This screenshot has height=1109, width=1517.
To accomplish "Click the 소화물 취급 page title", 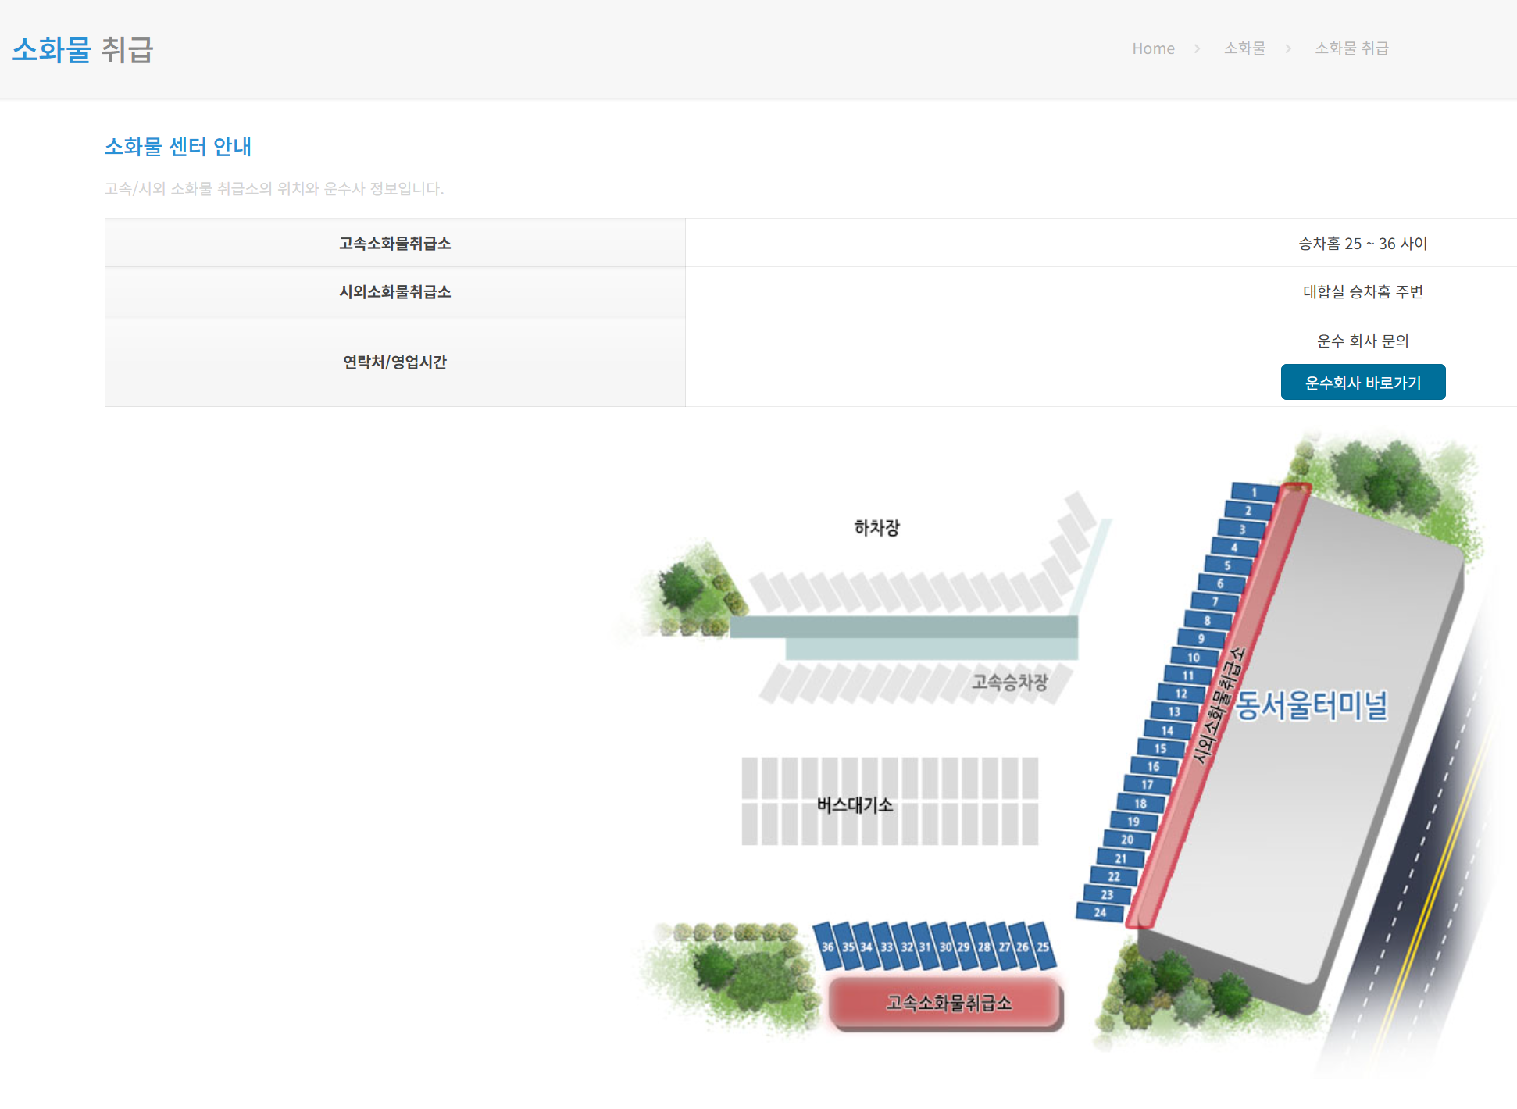I will pyautogui.click(x=83, y=50).
